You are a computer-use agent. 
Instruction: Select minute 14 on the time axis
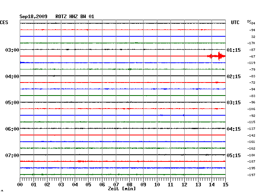[212, 184]
